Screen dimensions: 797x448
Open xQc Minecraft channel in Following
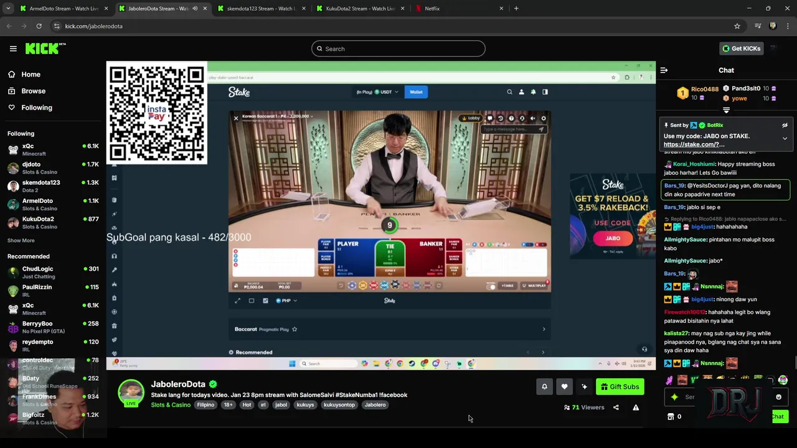tap(53, 149)
